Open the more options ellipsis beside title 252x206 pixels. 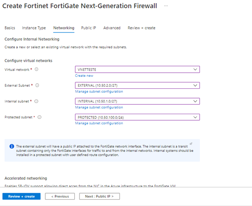(x=166, y=6)
